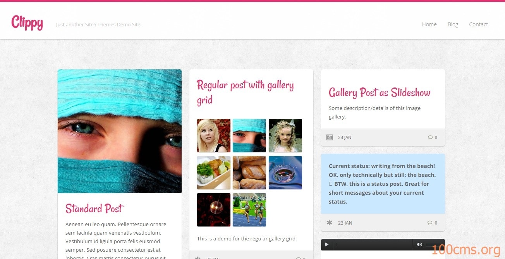
Task: Click the Clippy site logo
Action: click(x=27, y=23)
